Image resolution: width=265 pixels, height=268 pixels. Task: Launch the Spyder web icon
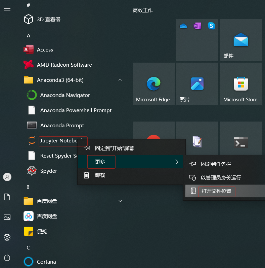(32, 171)
